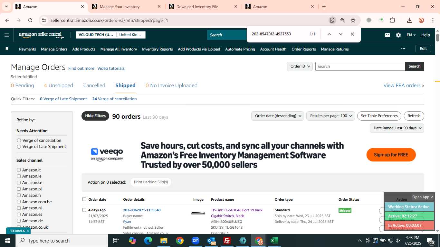Click the Refresh orders button

click(x=414, y=116)
